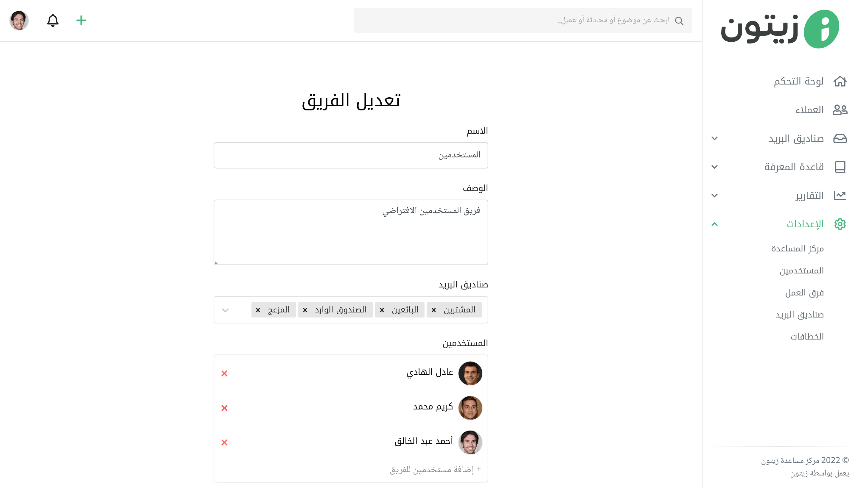This screenshot has width=858, height=488.
Task: Collapse the الإعدادات settings section
Action: click(714, 224)
